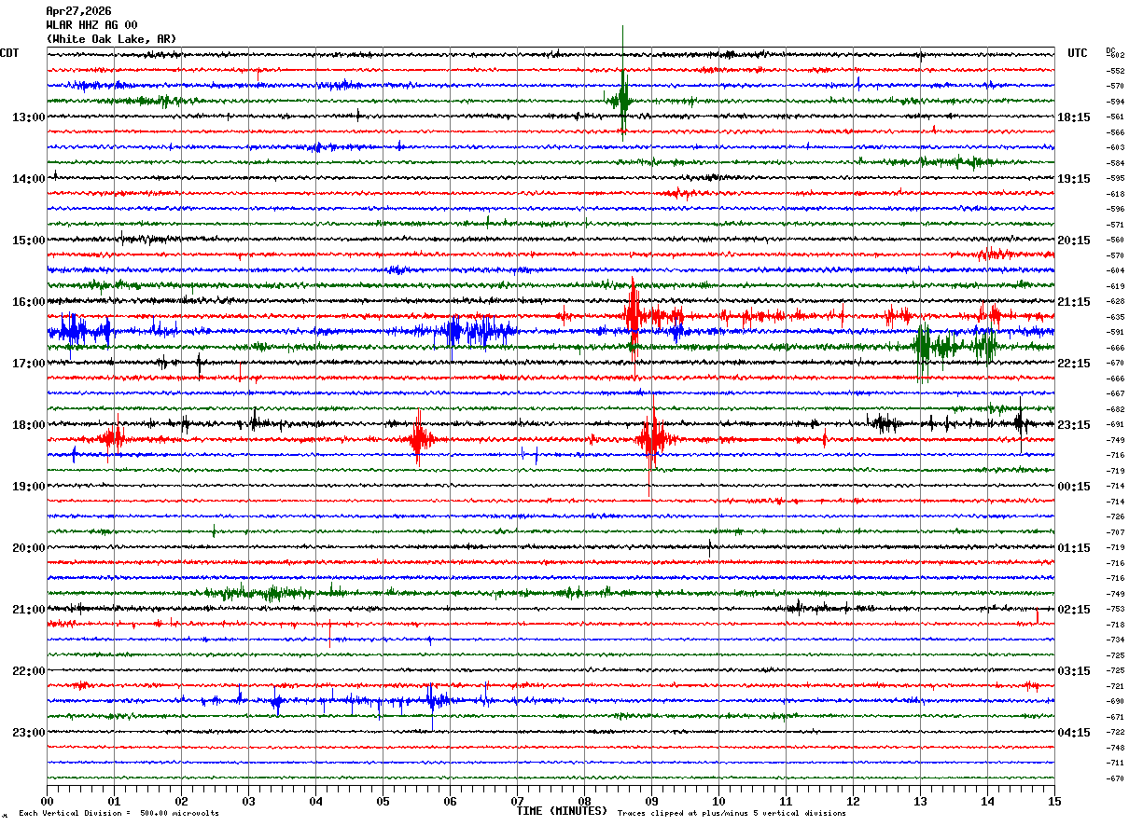Click the Apr27,2026 date header
The width and height of the screenshot is (1129, 826).
point(78,11)
